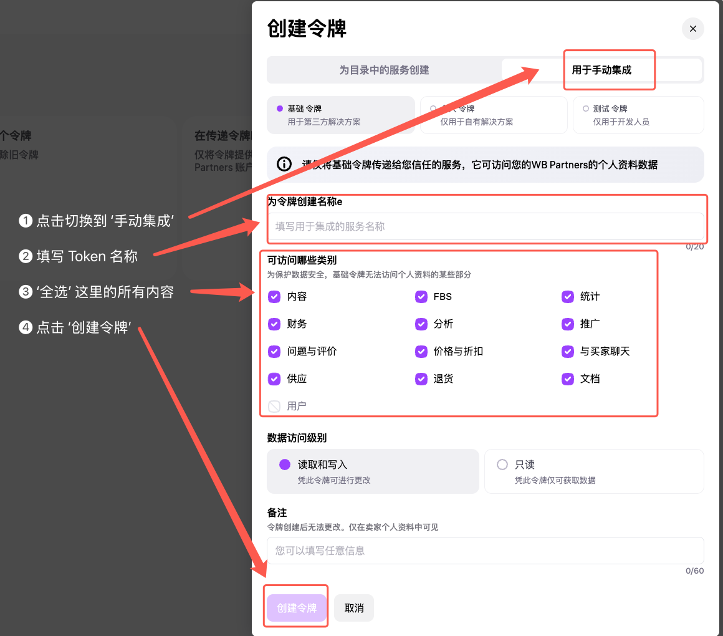Viewport: 723px width, 636px height.
Task: Focus the 备注 notes input field
Action: (x=485, y=550)
